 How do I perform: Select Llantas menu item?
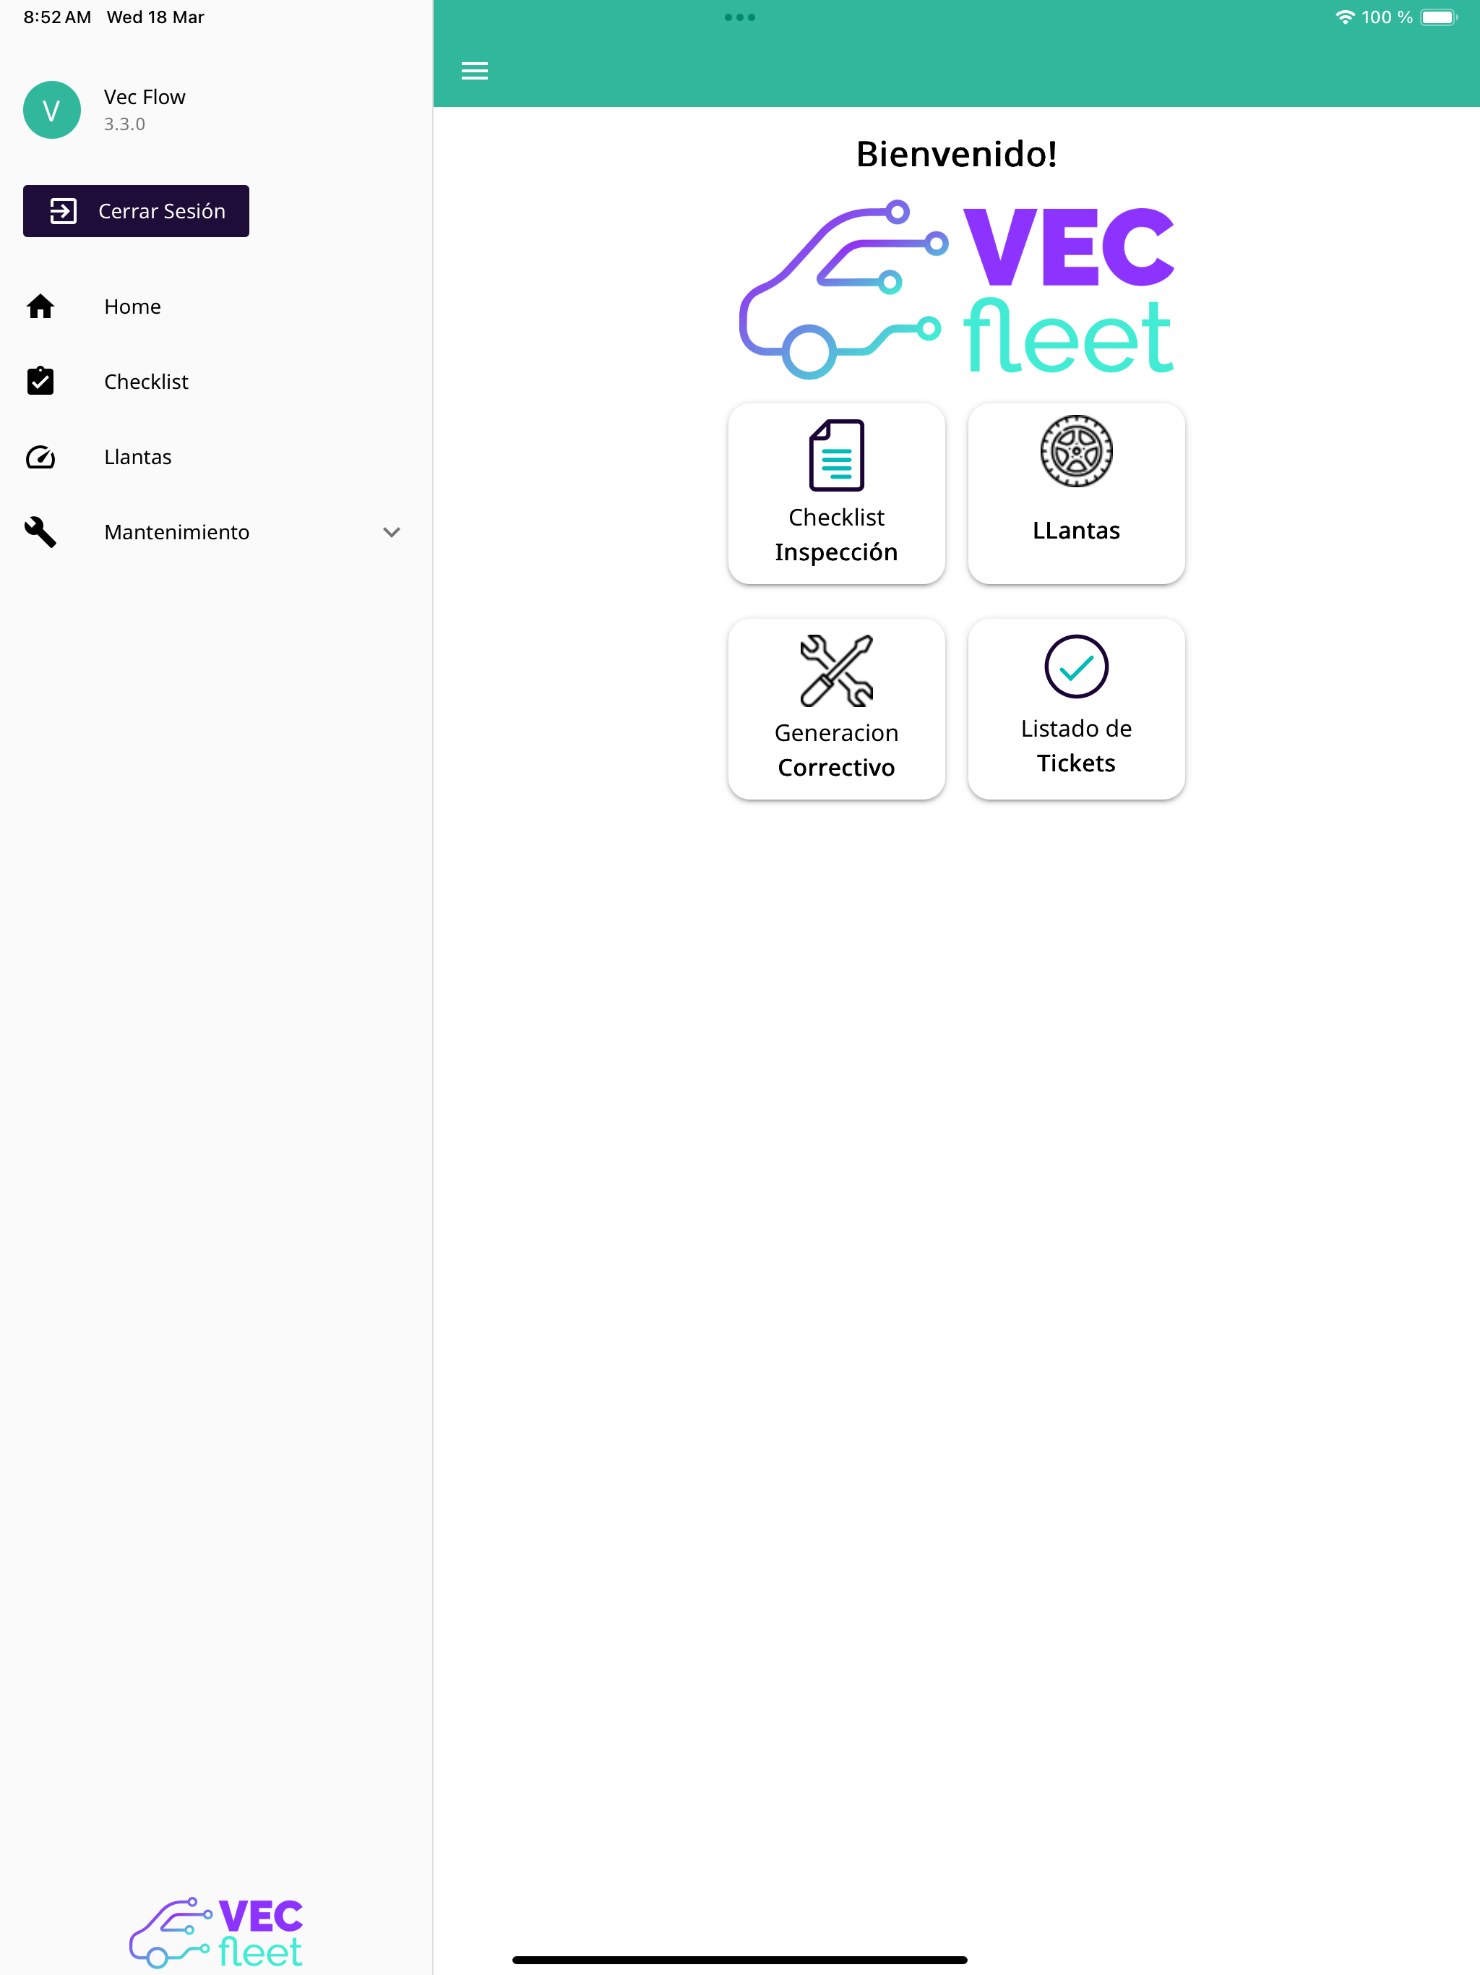(216, 457)
